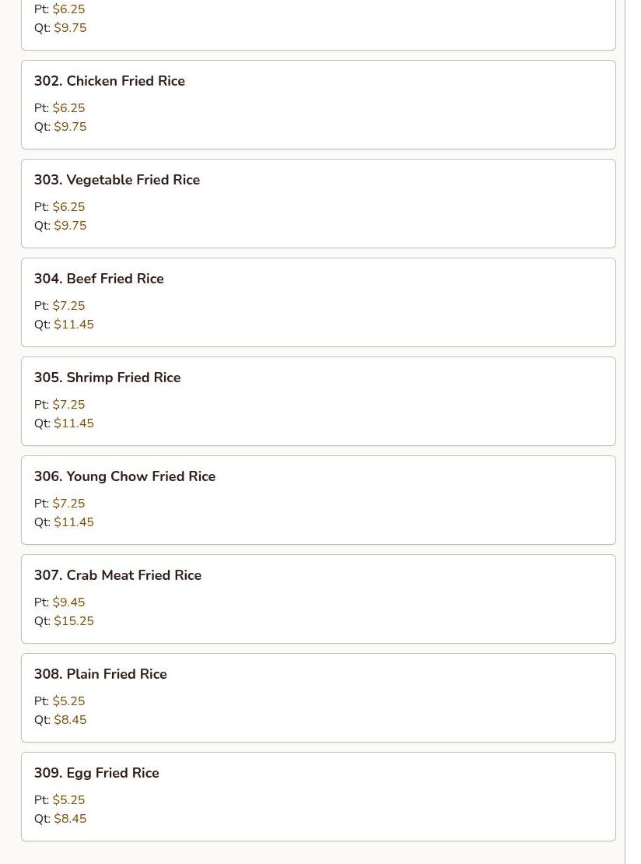Viewport: 641px width, 864px height.
Task: Pick Young Chow Fried Rice Pt $7.25
Action: click(68, 504)
